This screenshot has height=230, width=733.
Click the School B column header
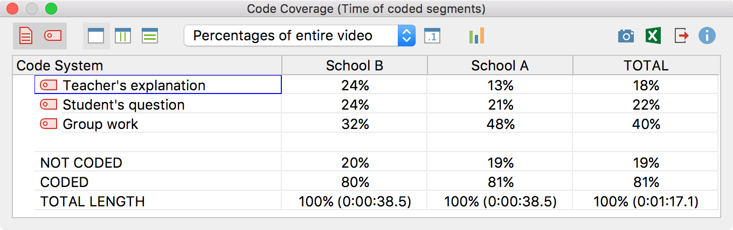coord(355,66)
